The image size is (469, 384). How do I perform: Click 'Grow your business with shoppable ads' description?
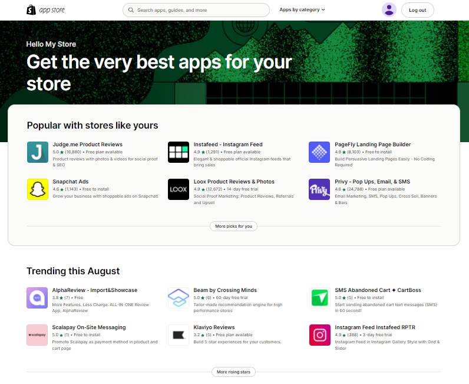pos(105,196)
